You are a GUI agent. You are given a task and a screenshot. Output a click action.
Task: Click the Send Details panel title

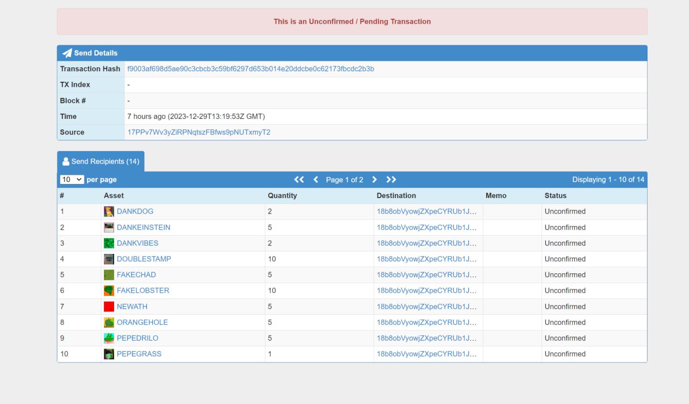point(96,53)
